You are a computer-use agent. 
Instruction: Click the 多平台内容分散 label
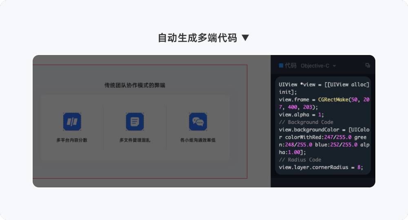pyautogui.click(x=72, y=140)
